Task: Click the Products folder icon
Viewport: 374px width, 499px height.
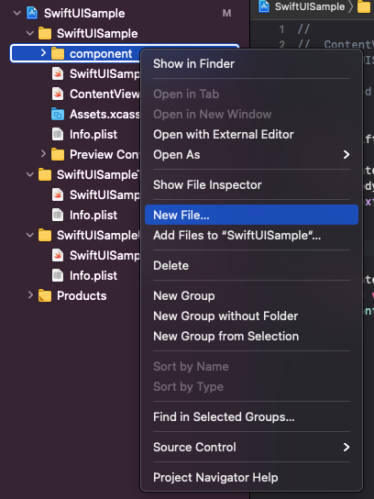Action: click(45, 295)
